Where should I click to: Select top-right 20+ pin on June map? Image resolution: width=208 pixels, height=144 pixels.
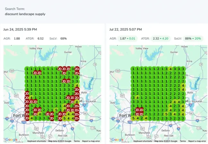(77, 68)
